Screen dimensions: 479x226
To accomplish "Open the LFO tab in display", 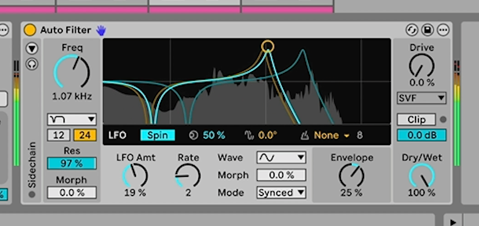I will pos(117,135).
